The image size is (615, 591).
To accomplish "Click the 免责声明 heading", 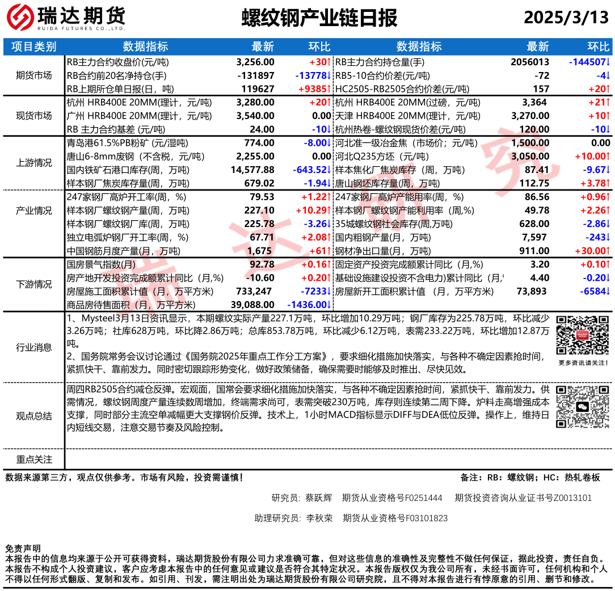I will click(x=23, y=548).
